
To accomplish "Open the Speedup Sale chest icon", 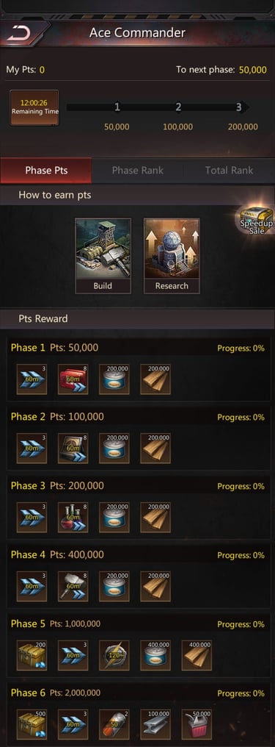I will [257, 221].
